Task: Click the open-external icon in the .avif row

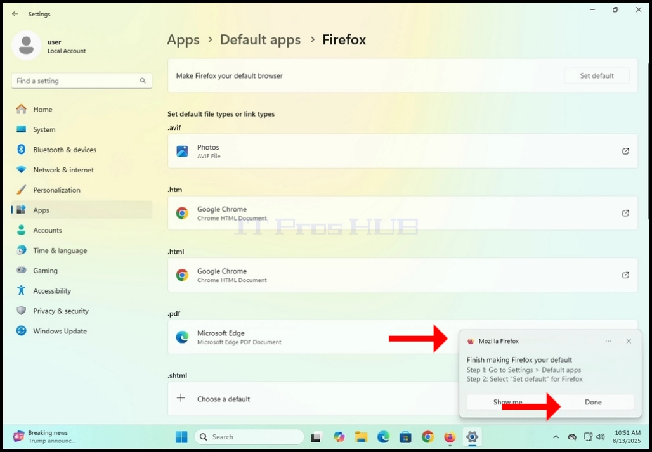Action: pos(625,152)
